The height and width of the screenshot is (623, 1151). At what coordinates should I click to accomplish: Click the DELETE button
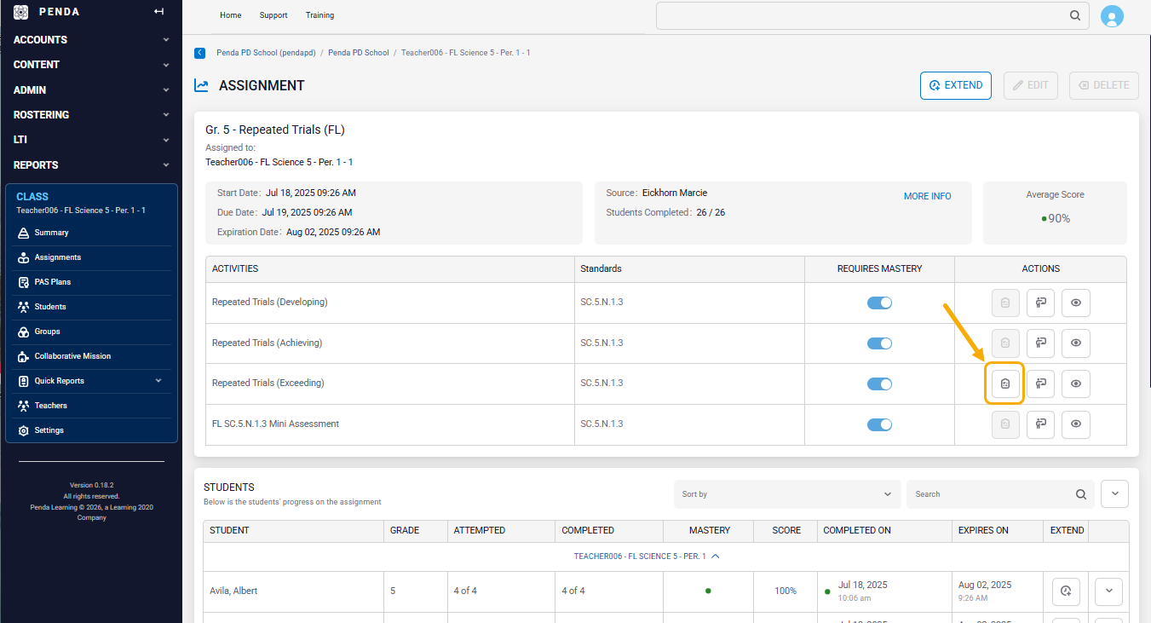pos(1104,85)
